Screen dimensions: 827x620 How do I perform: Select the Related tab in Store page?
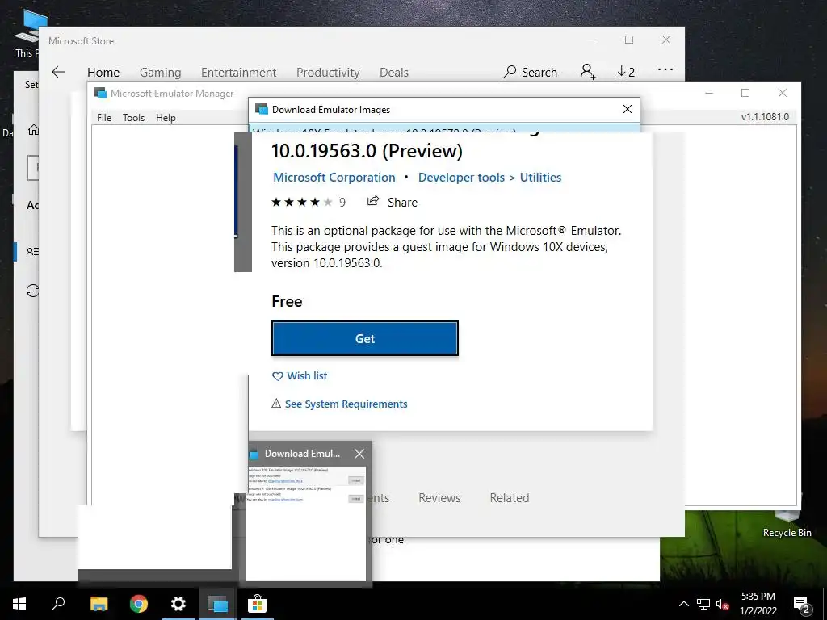pyautogui.click(x=509, y=497)
